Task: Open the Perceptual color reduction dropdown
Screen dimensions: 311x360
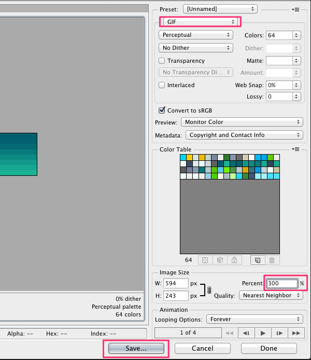Action: point(196,35)
